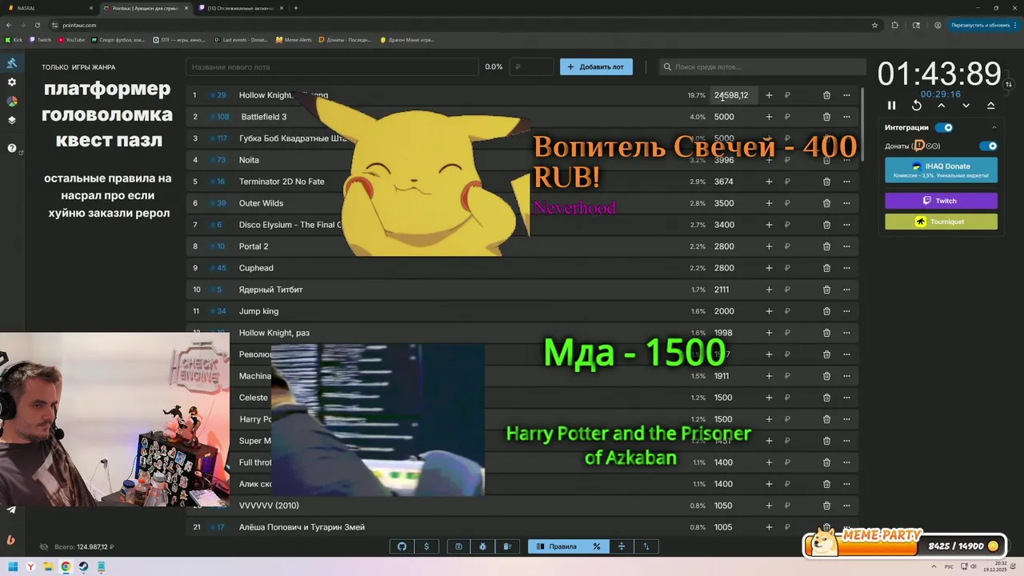
Task: Delete the Portal 2 lot via trash icon
Action: pyautogui.click(x=826, y=246)
